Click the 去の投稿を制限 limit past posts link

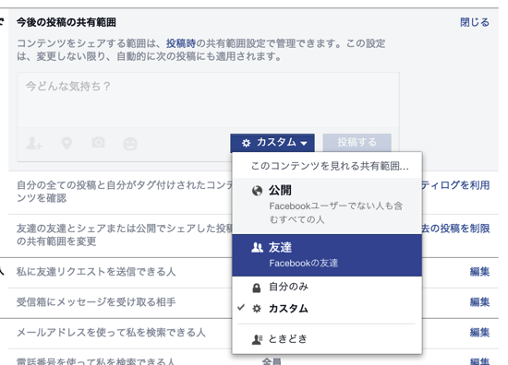click(x=455, y=229)
